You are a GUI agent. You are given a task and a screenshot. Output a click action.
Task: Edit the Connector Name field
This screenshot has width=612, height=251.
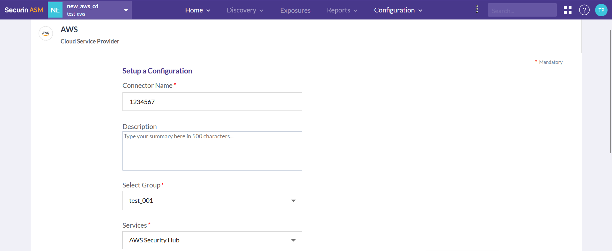coord(212,102)
